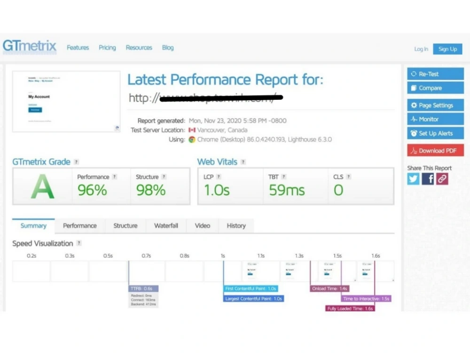Select the TTFB 0.6s timeline marker
Image resolution: width=470 pixels, height=353 pixels.
click(143, 289)
